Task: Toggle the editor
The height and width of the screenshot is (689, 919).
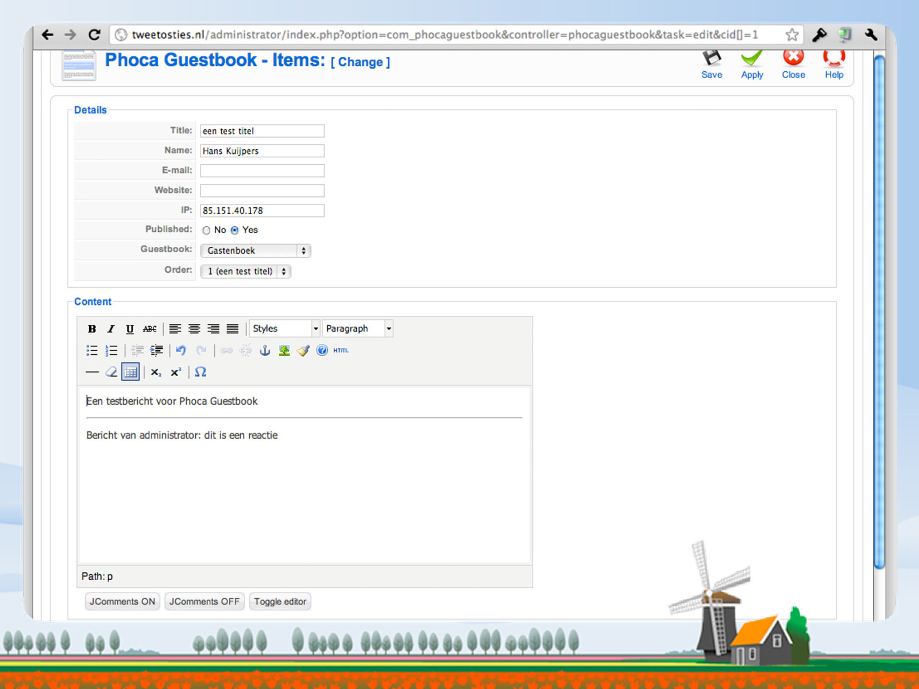Action: pos(280,602)
